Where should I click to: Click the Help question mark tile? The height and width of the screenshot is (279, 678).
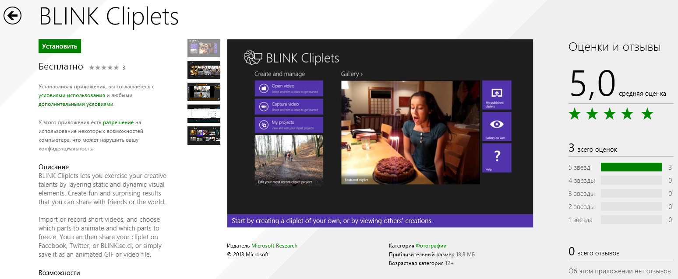(x=497, y=156)
